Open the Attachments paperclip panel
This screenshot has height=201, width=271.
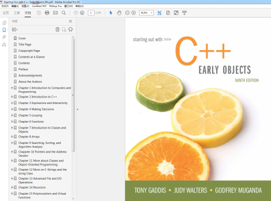(4, 37)
